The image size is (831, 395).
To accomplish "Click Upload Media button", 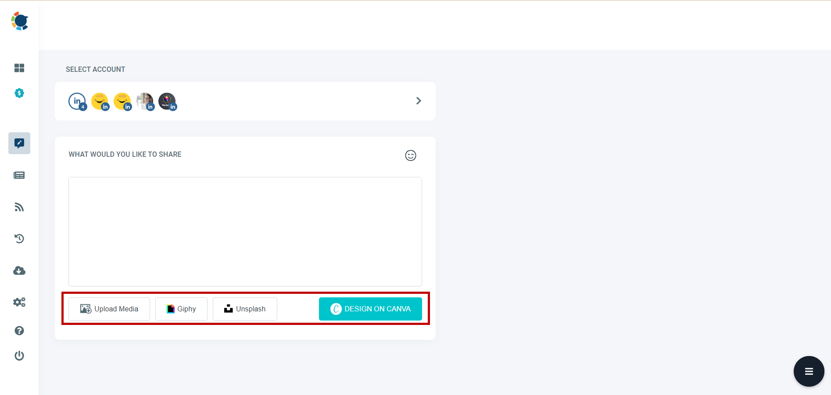I will point(109,309).
